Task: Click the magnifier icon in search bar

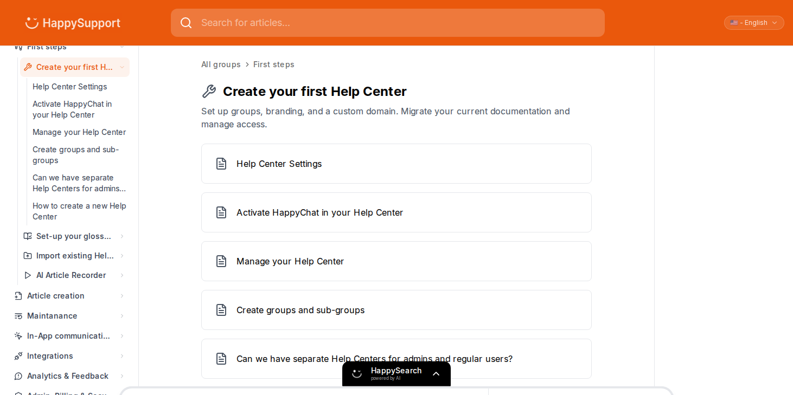Action: (186, 23)
